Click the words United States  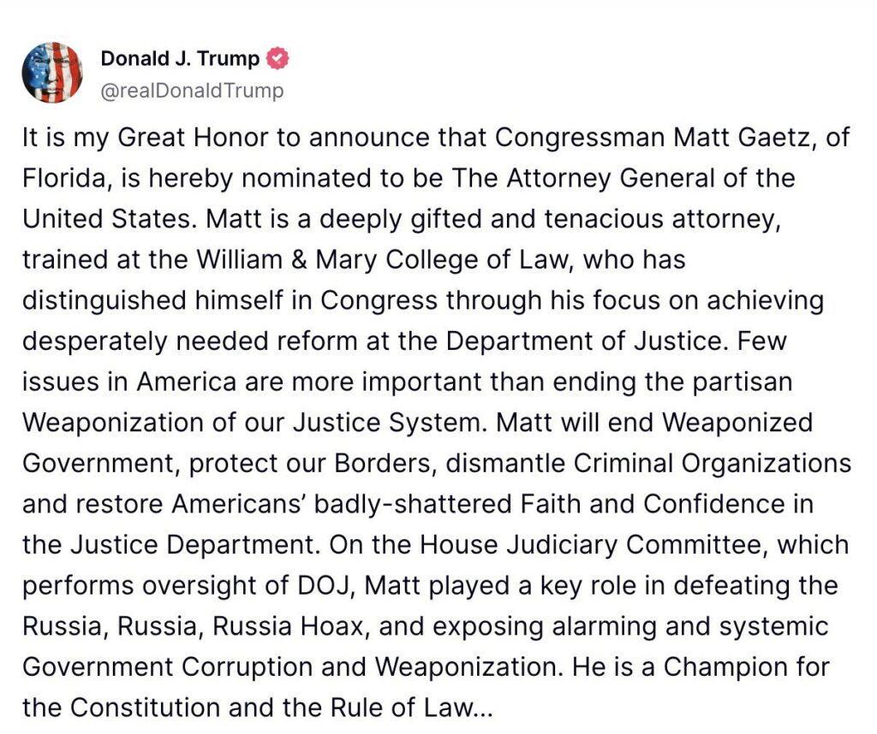click(106, 219)
